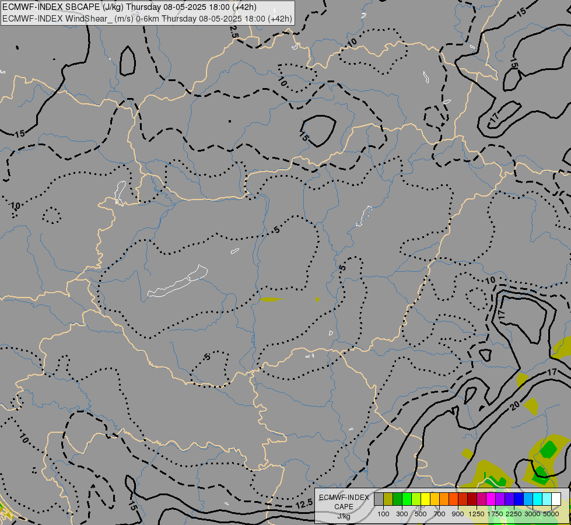Select the pure blue legend swatch at 2250
The width and height of the screenshot is (571, 525).
point(519,499)
